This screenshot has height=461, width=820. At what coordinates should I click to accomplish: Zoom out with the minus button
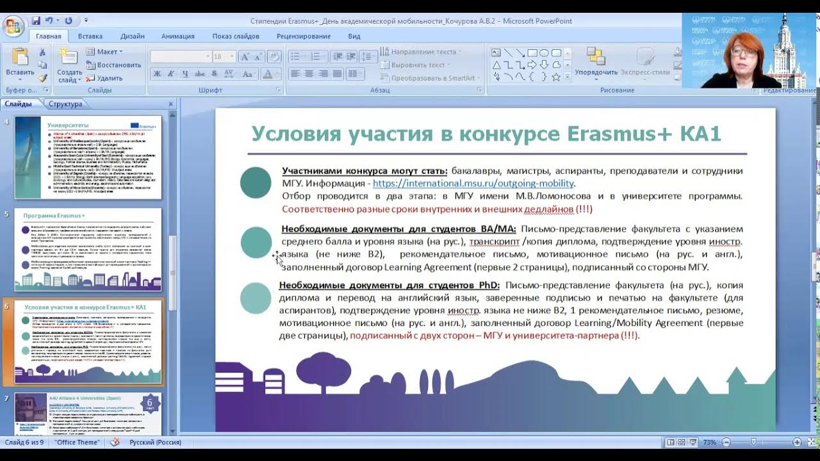click(726, 442)
